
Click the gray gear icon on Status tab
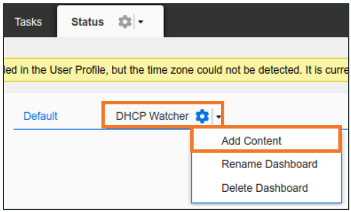click(124, 22)
